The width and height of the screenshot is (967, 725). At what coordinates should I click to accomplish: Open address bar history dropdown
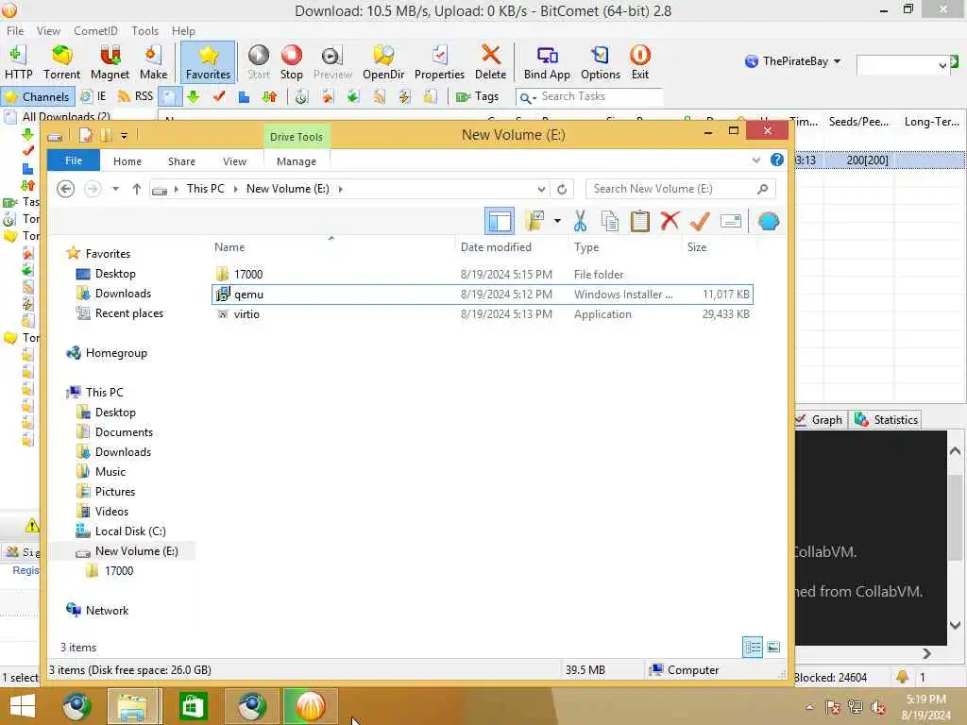pyautogui.click(x=541, y=189)
